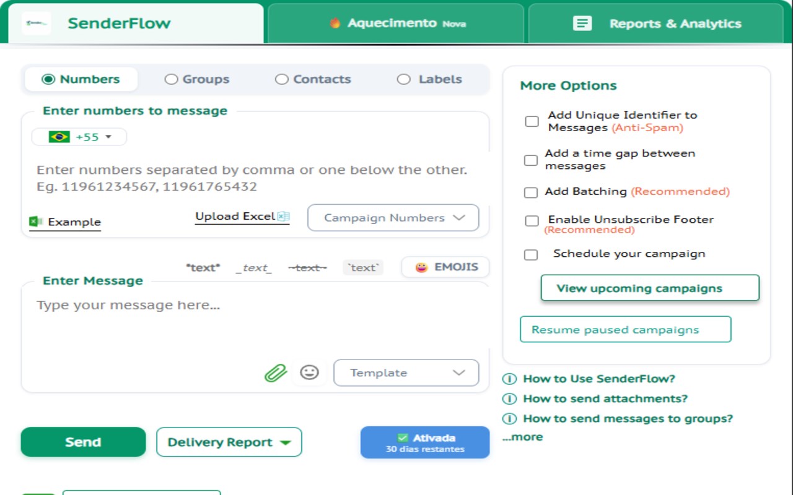Click the flame icon beside Aquecimento
Image resolution: width=793 pixels, height=495 pixels.
[335, 24]
